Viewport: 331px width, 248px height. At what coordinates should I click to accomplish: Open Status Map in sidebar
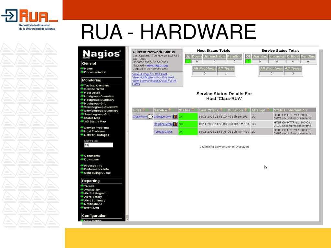[92, 118]
